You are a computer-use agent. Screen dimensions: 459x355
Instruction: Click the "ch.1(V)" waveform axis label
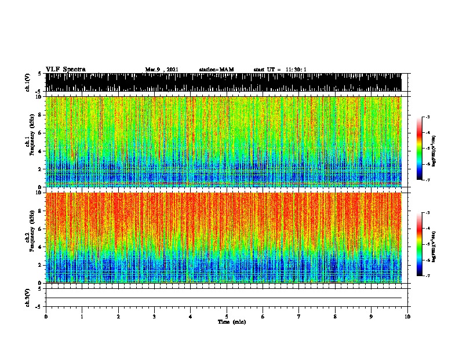tap(28, 82)
